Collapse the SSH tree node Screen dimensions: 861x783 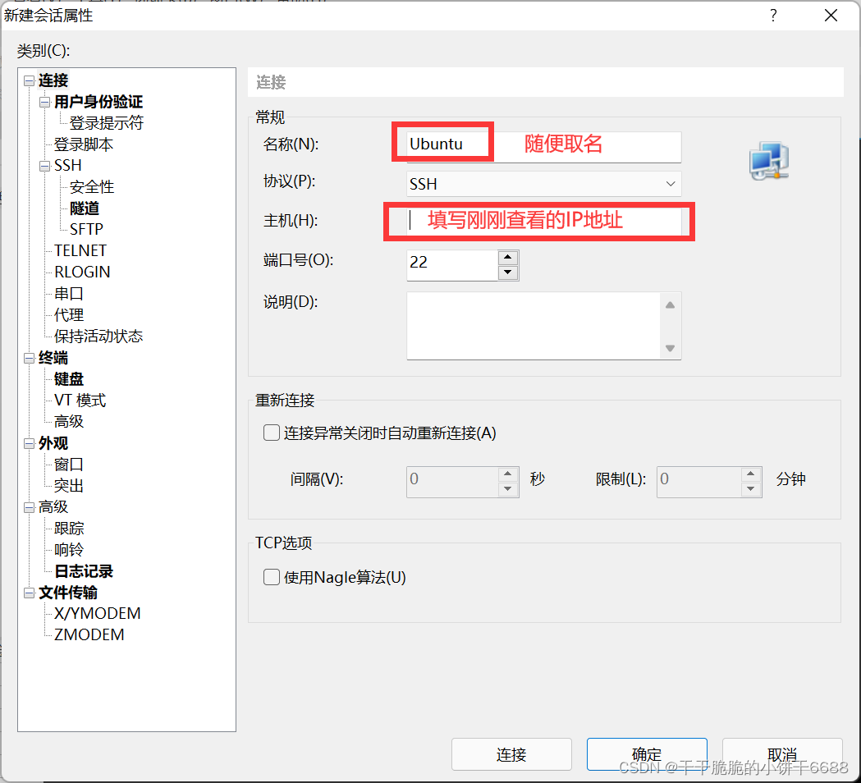point(45,166)
